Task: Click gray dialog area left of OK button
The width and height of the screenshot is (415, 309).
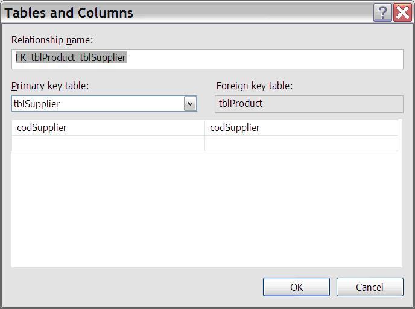Action: point(133,287)
